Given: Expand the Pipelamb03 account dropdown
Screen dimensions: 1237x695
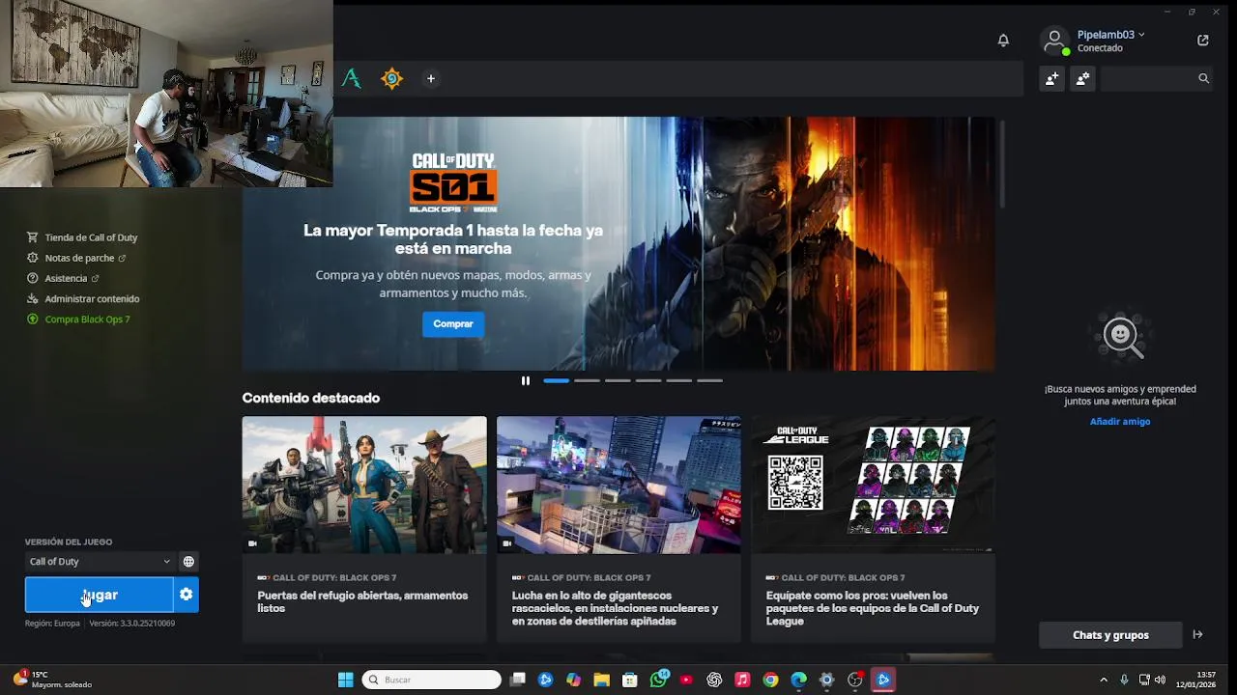Looking at the screenshot, I should (x=1141, y=34).
